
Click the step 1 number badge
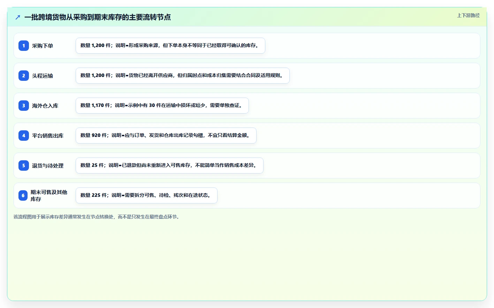24,46
